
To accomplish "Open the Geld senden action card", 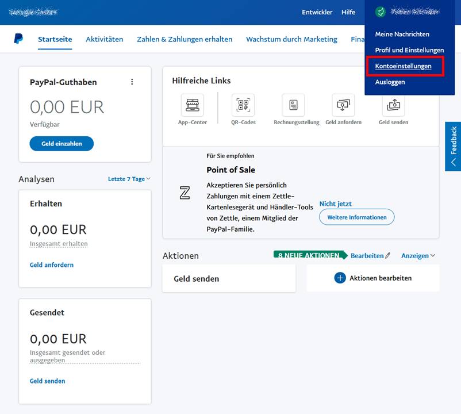I will point(229,278).
